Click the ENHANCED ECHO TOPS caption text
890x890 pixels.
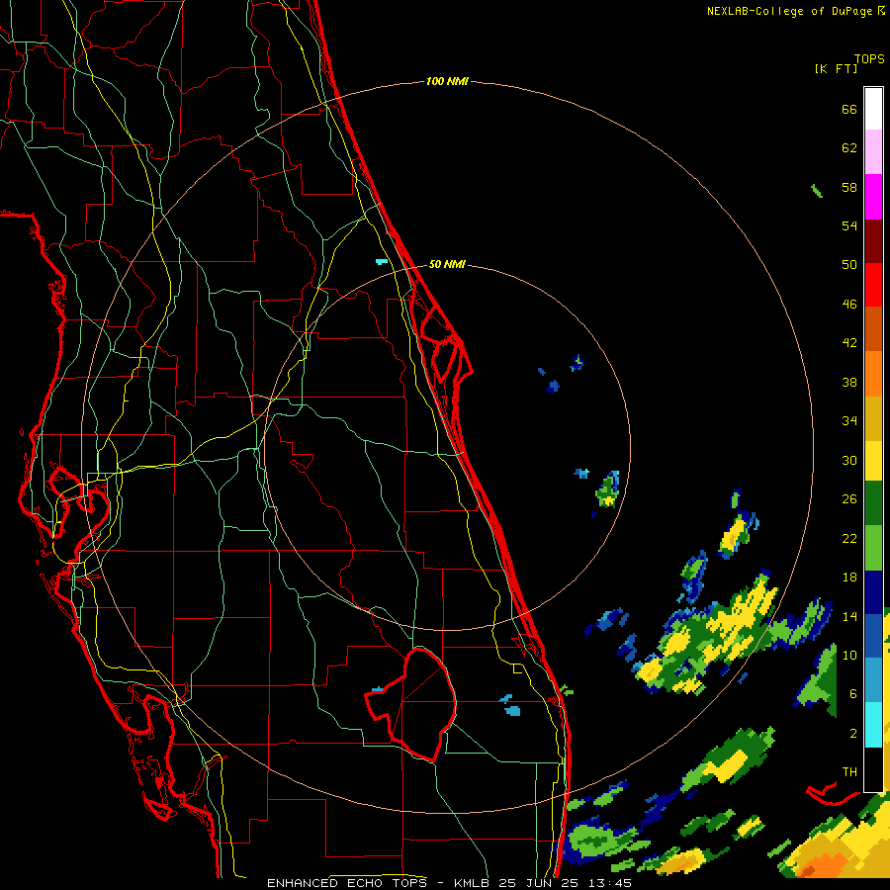point(348,883)
